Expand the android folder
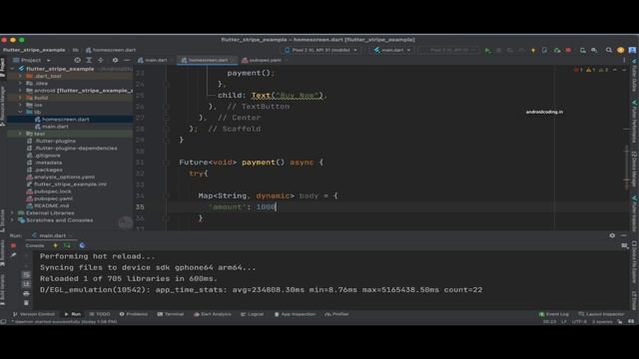Screen dimensions: 639x359 pyautogui.click(x=20, y=91)
